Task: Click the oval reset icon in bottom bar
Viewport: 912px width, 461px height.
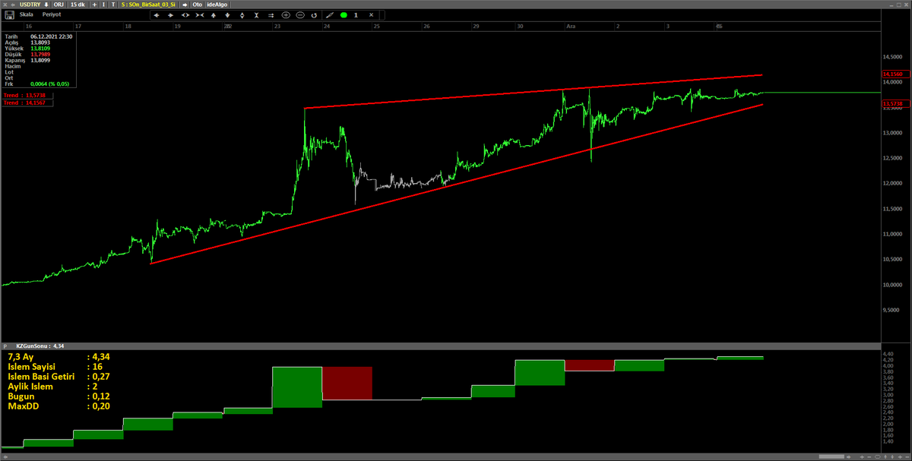Action: (x=878, y=456)
